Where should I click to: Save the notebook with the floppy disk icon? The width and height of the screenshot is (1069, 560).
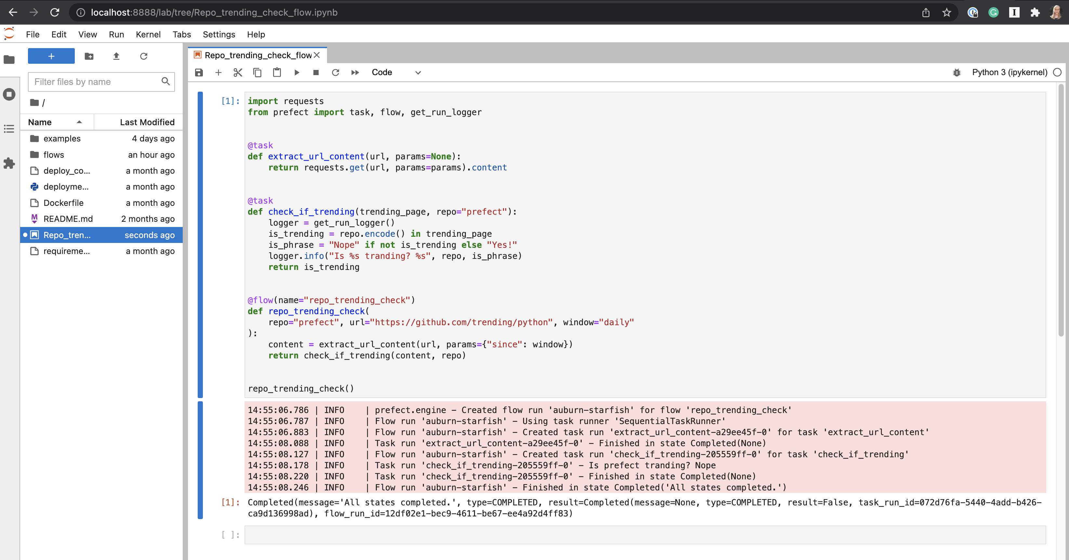(x=199, y=73)
